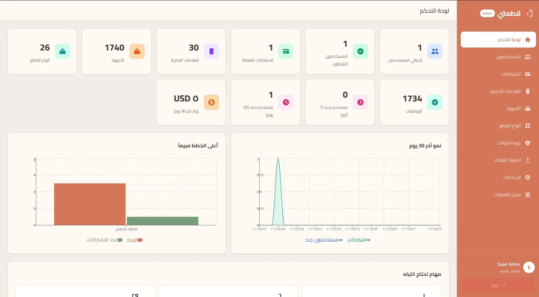The width and height of the screenshot is (539, 297).
Task: Click the اشتراك مخصص axis label
Action: tap(126, 229)
